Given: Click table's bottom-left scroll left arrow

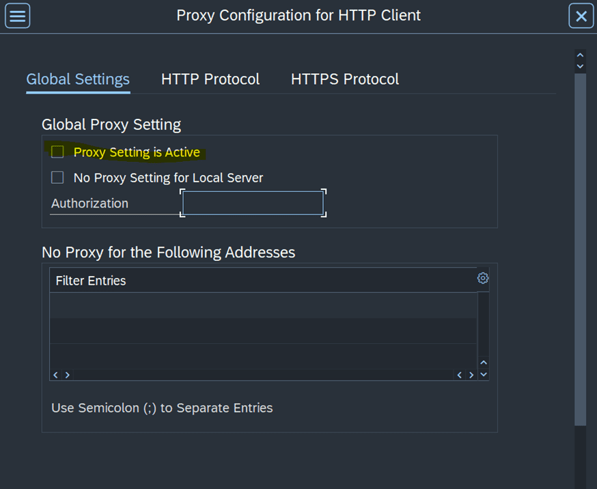Looking at the screenshot, I should [x=56, y=375].
